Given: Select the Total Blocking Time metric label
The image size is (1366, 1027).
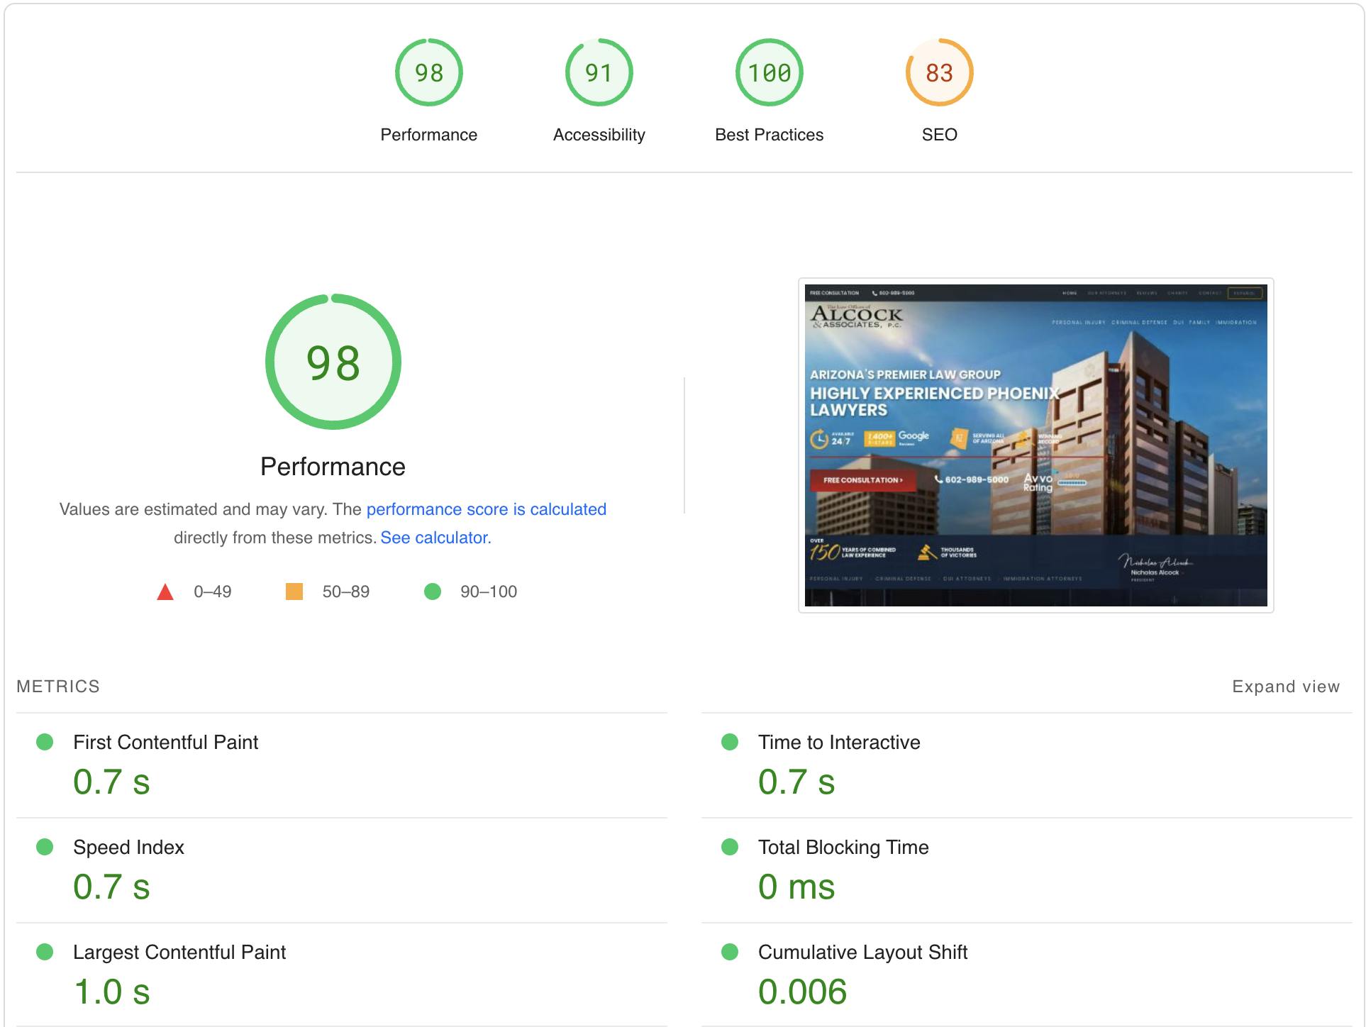Looking at the screenshot, I should 843,847.
